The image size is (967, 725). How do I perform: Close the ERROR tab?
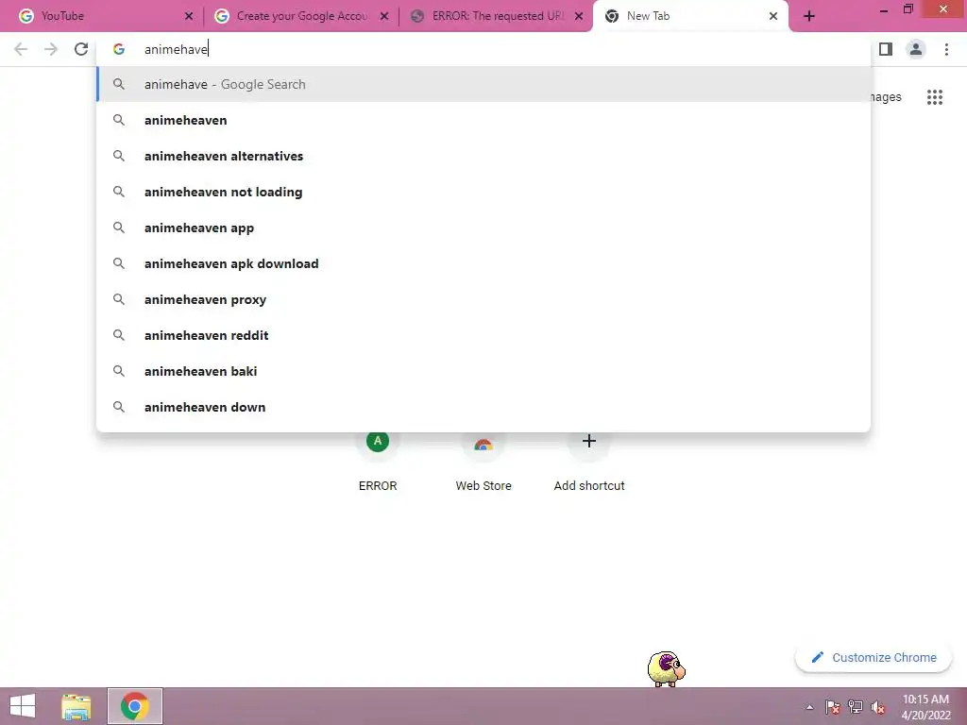pyautogui.click(x=579, y=17)
